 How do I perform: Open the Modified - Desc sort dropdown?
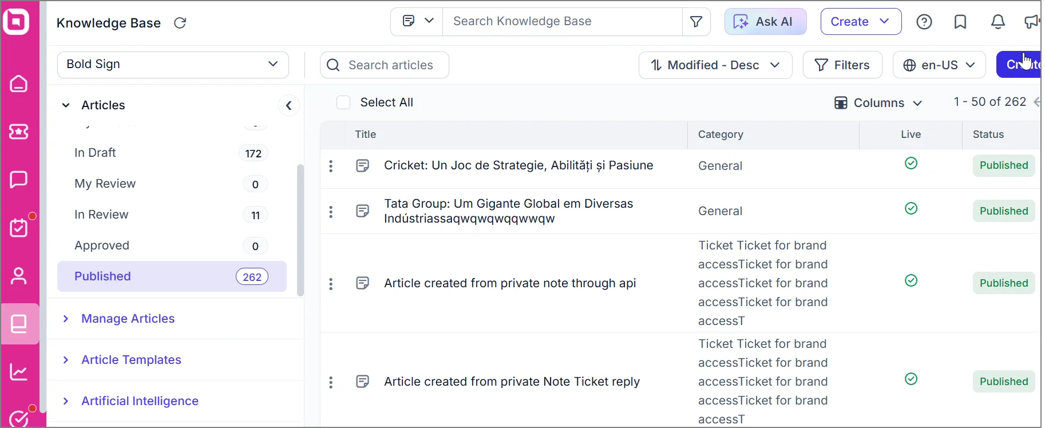point(715,65)
